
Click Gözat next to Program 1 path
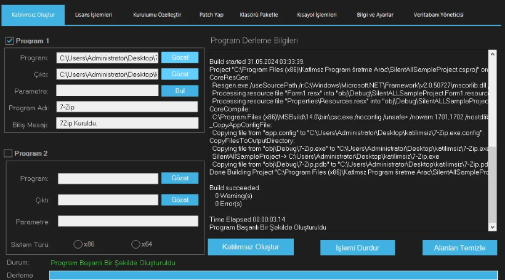pyautogui.click(x=180, y=57)
